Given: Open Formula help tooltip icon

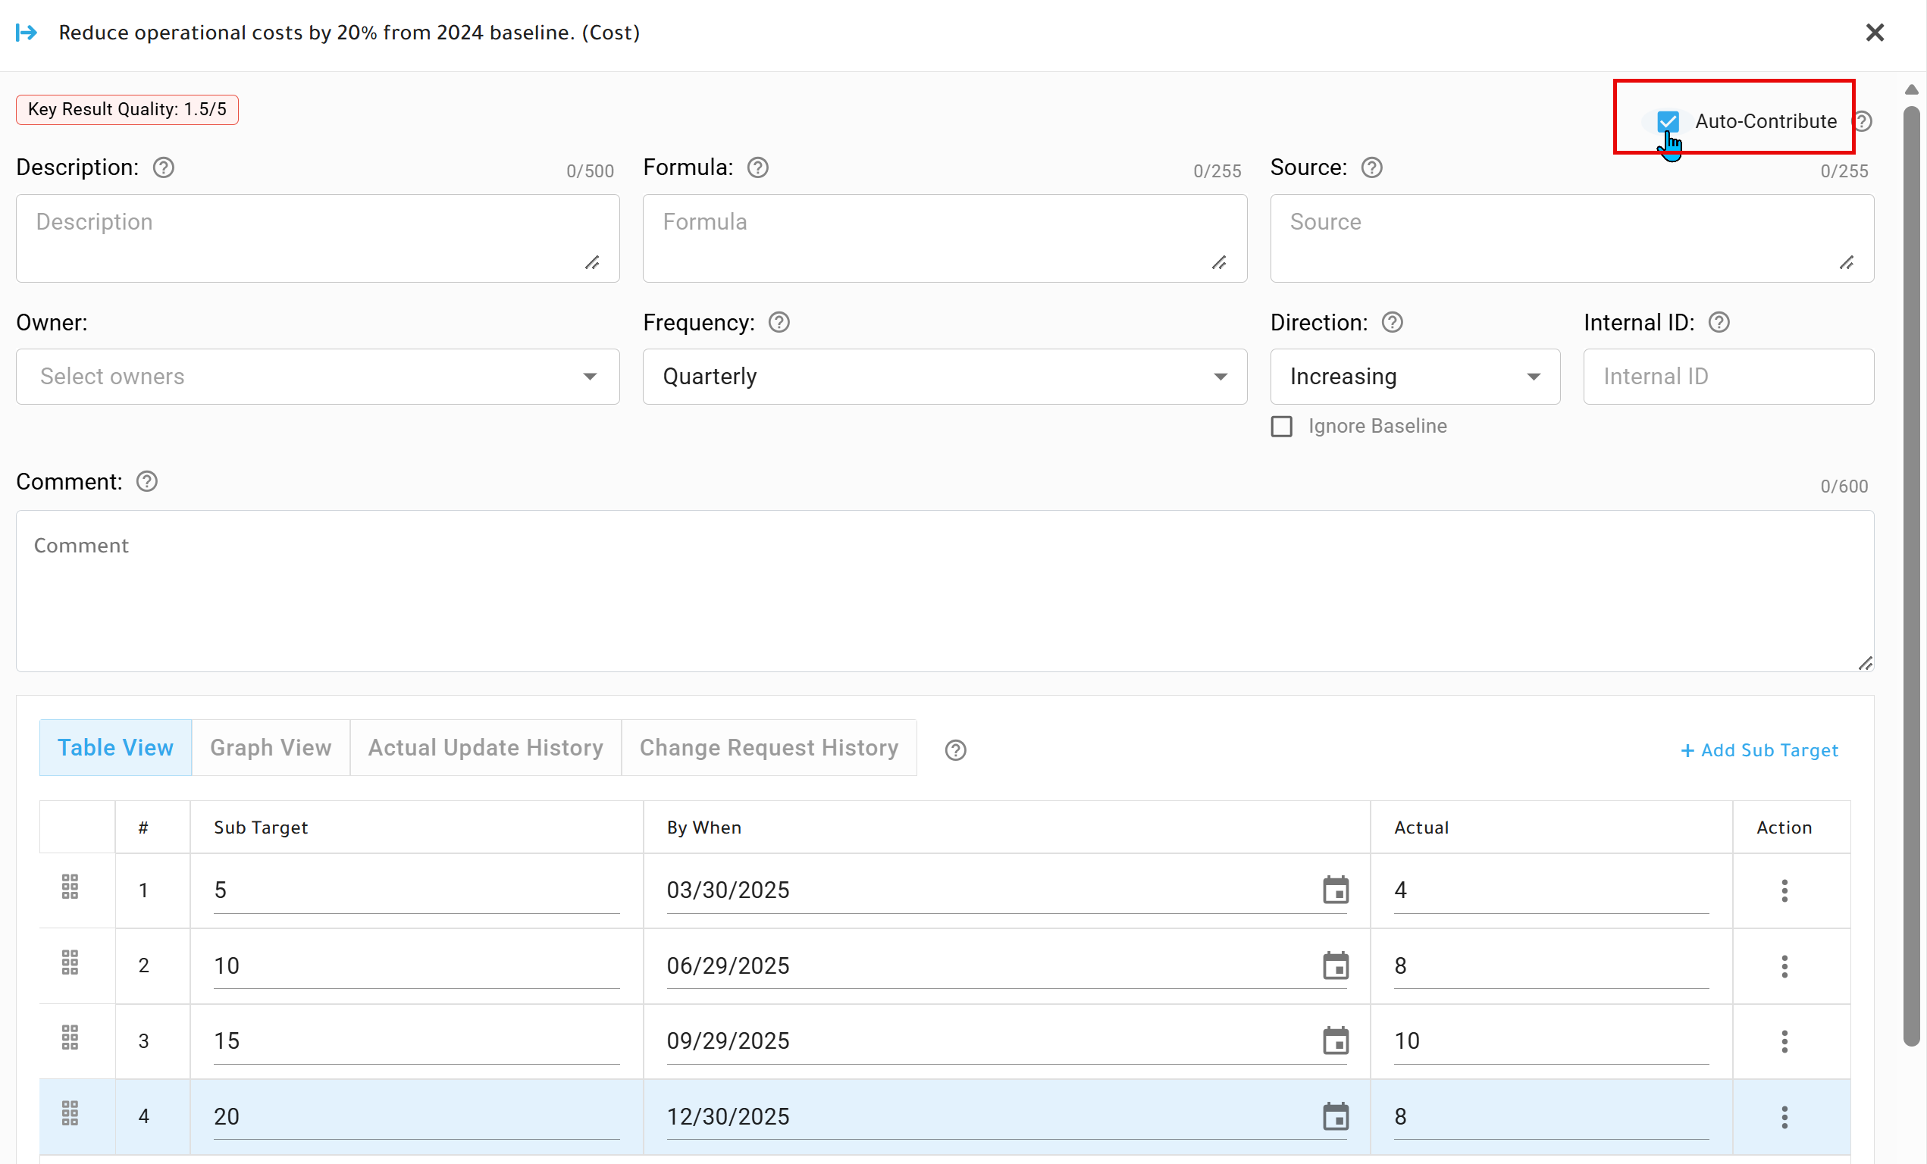Looking at the screenshot, I should click(x=758, y=167).
